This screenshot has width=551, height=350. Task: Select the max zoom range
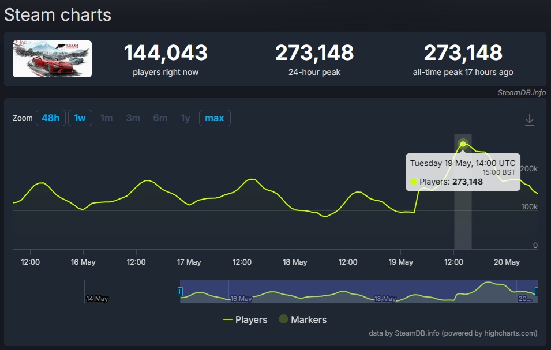pos(215,118)
